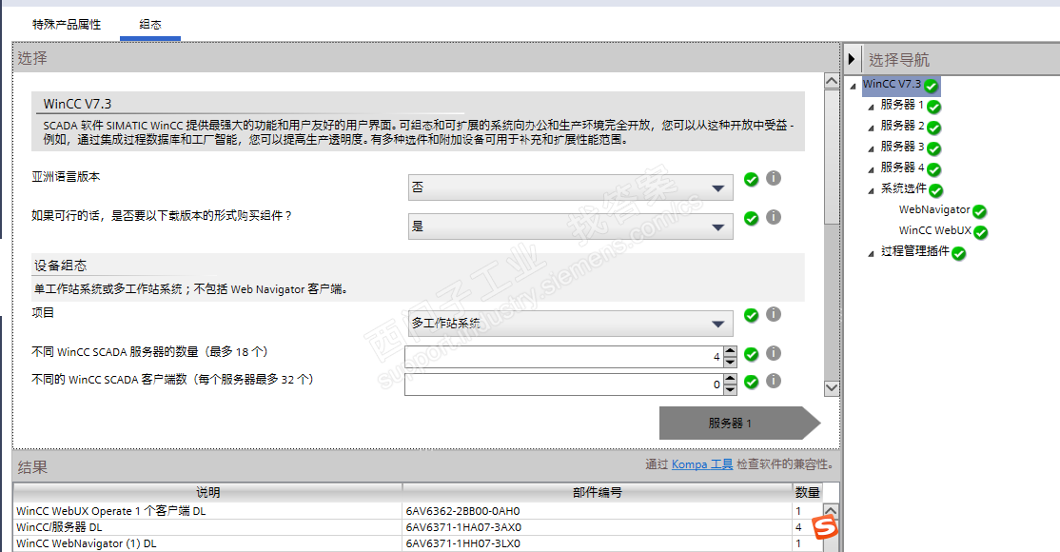Switch to the 组态 tab
Image resolution: width=1060 pixels, height=552 pixels.
[150, 25]
